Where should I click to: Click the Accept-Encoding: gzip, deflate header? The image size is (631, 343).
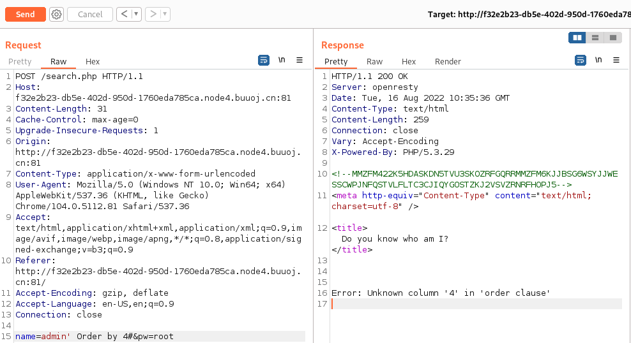(x=92, y=293)
